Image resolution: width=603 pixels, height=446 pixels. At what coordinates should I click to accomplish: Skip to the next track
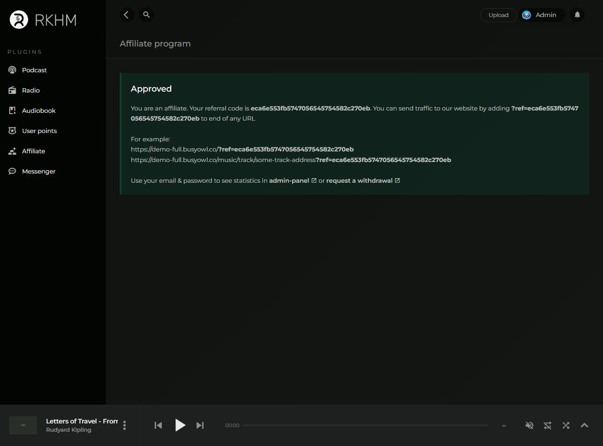[x=200, y=425]
